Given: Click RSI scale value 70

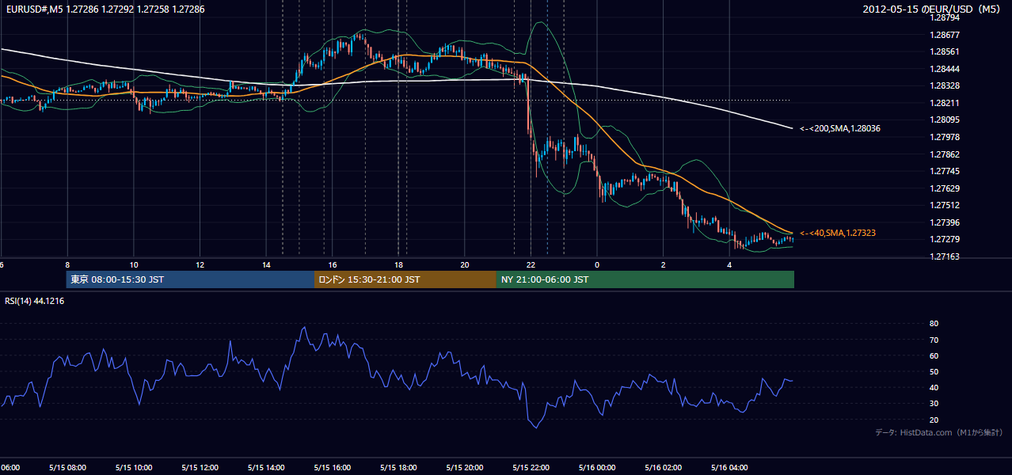Looking at the screenshot, I should tap(934, 340).
